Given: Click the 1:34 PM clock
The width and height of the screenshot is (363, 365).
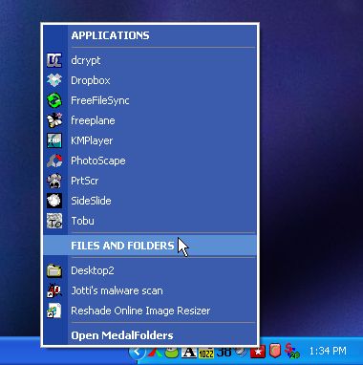Looking at the screenshot, I should coord(328,351).
